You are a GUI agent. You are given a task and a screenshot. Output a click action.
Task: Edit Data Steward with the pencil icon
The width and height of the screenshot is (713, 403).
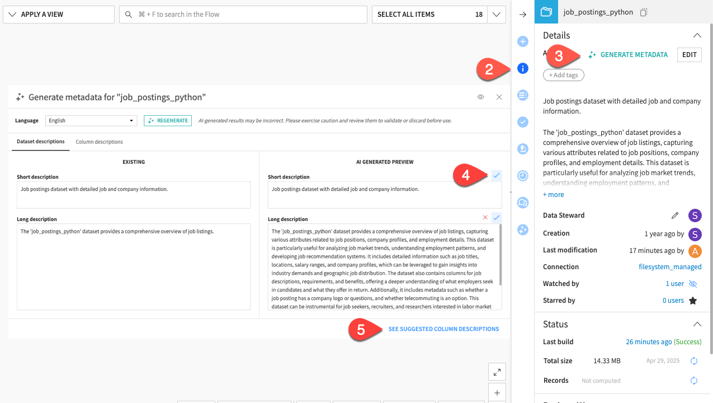click(675, 215)
